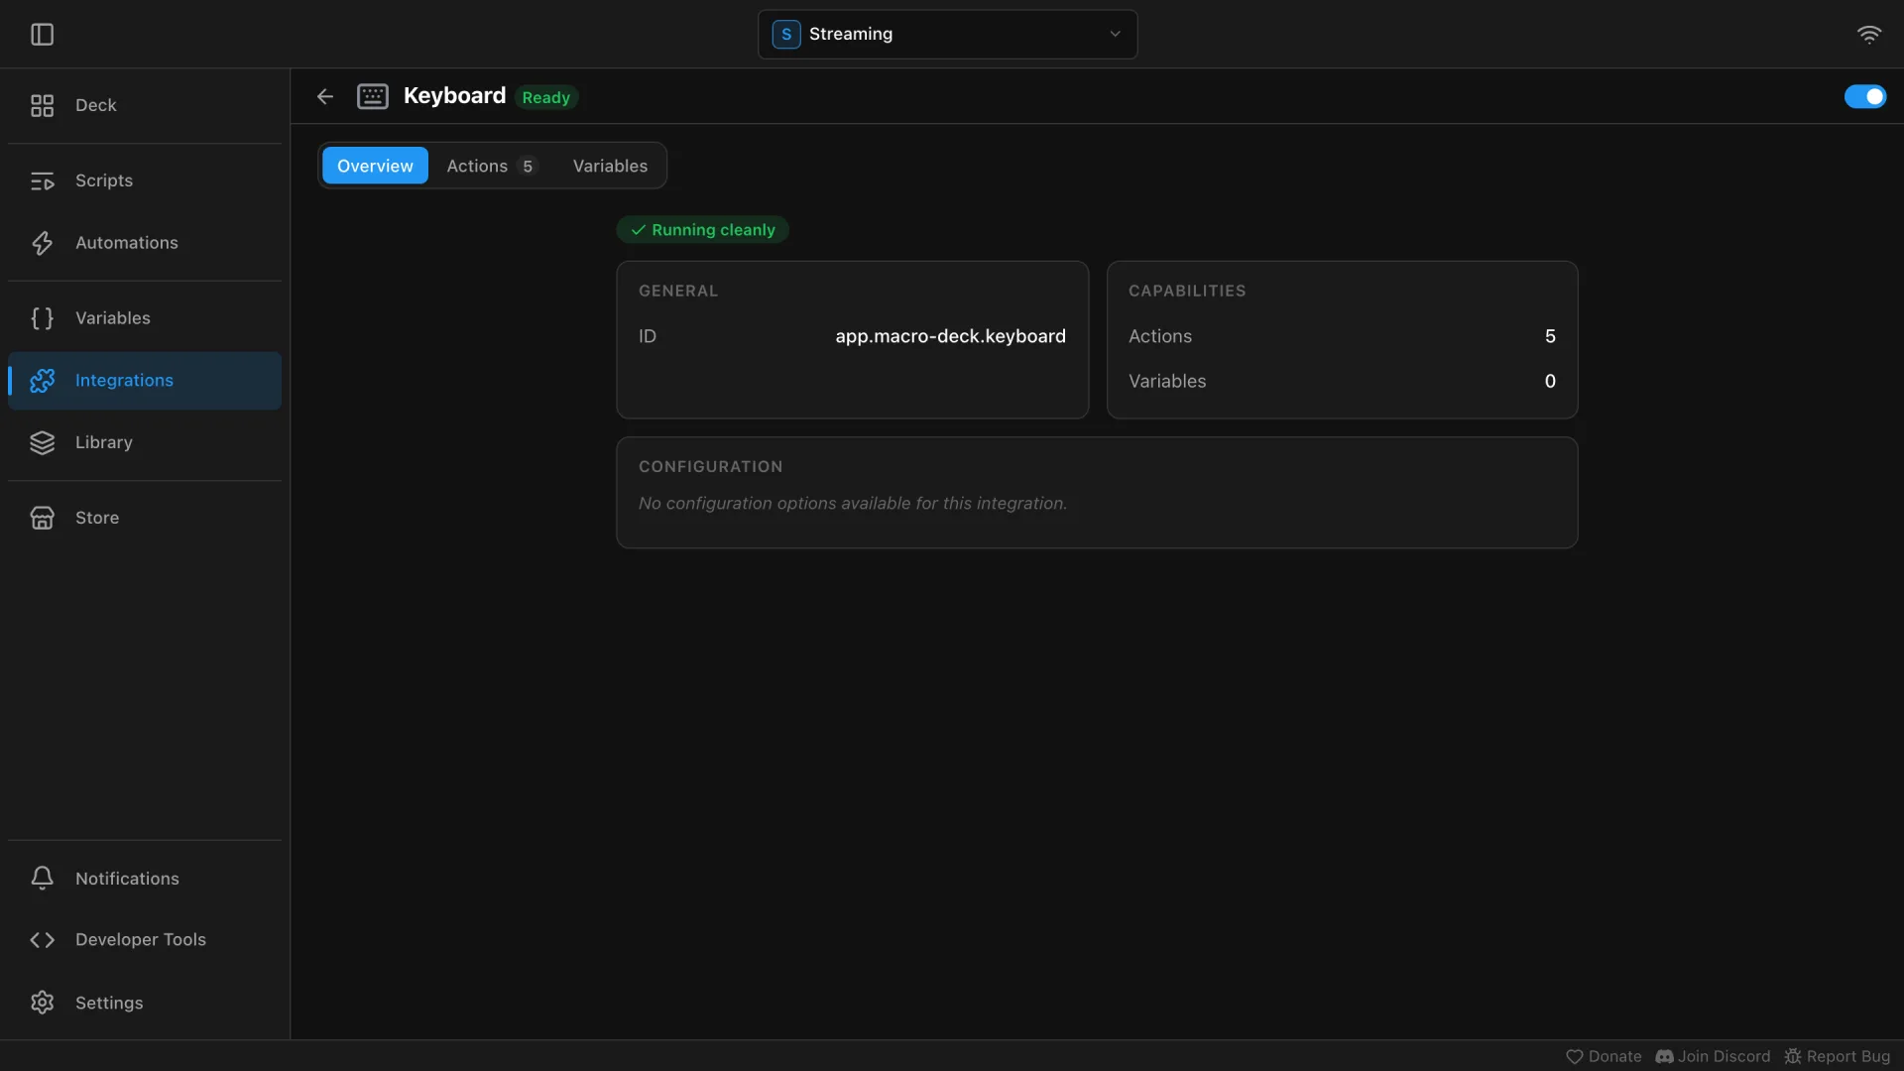Image resolution: width=1904 pixels, height=1071 pixels.
Task: Switch to the Actions tab
Action: coord(491,166)
